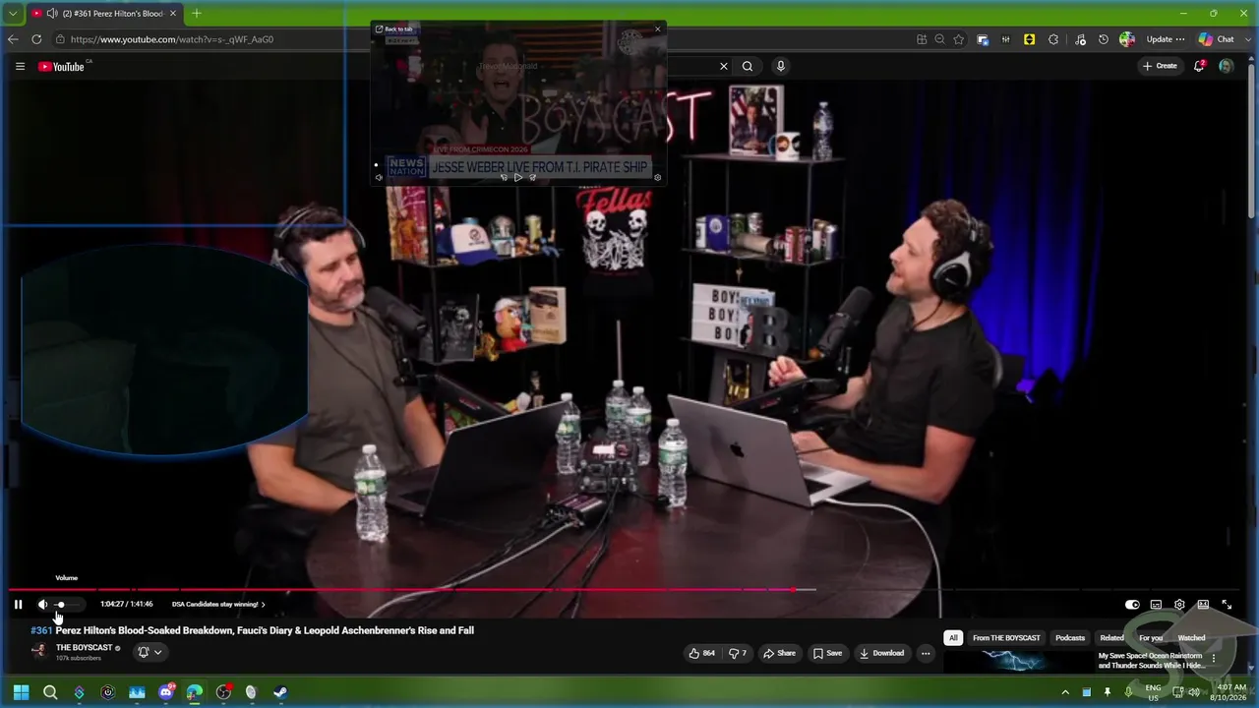Select the 'All' filter chip

tap(953, 638)
